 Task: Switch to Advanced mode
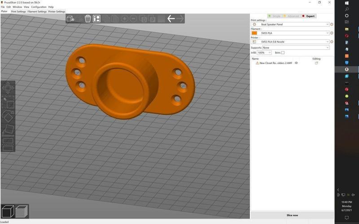[x=291, y=16]
